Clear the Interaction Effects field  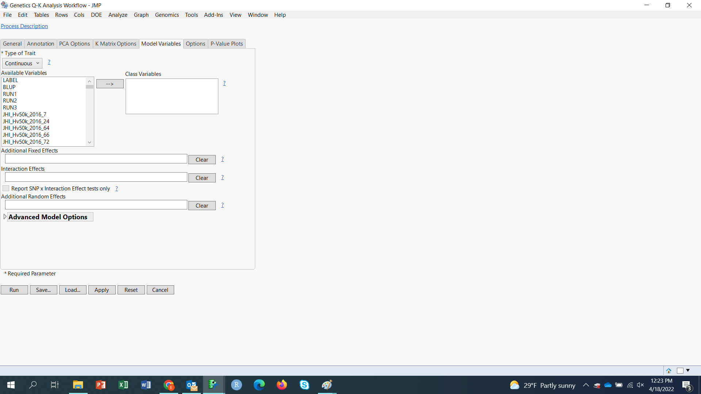202,178
